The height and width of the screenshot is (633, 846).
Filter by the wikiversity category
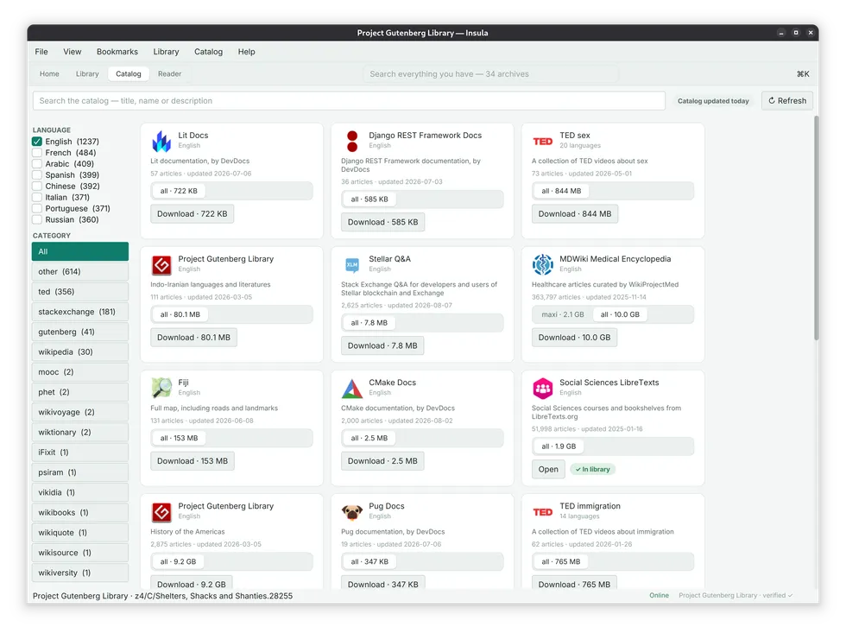pos(79,573)
